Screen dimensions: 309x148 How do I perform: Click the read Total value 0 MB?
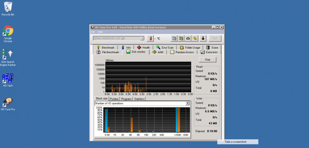[x=214, y=91]
